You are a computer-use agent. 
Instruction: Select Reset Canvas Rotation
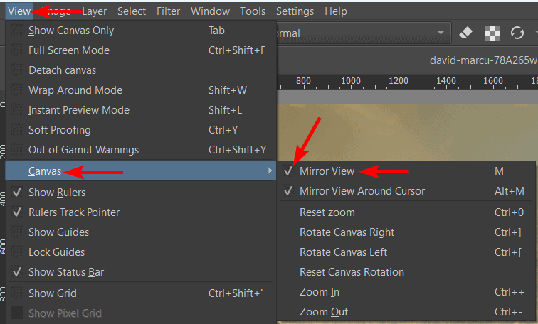(352, 272)
